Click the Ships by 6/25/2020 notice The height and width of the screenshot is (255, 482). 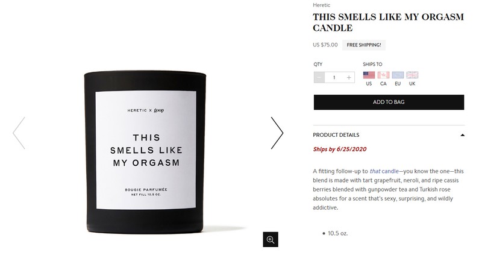pyautogui.click(x=340, y=149)
